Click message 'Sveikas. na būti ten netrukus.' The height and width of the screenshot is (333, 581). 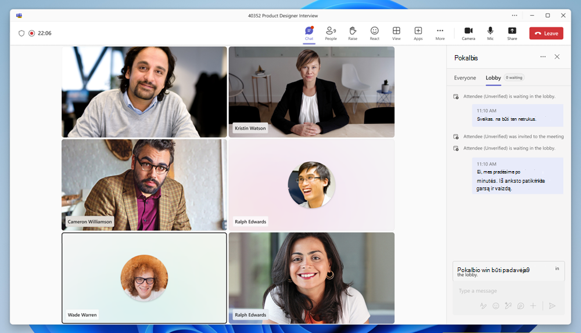[518, 115]
